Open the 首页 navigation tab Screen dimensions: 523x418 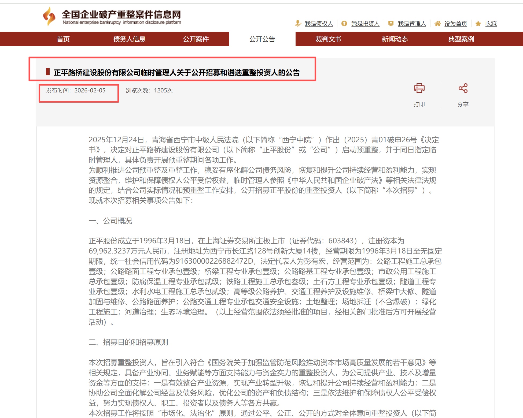tap(63, 39)
